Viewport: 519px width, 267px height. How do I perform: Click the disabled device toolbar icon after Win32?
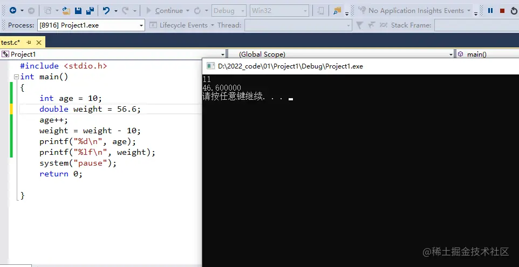(x=320, y=11)
